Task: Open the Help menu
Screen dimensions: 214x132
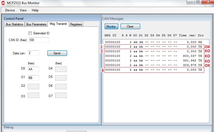Action: coord(35,10)
